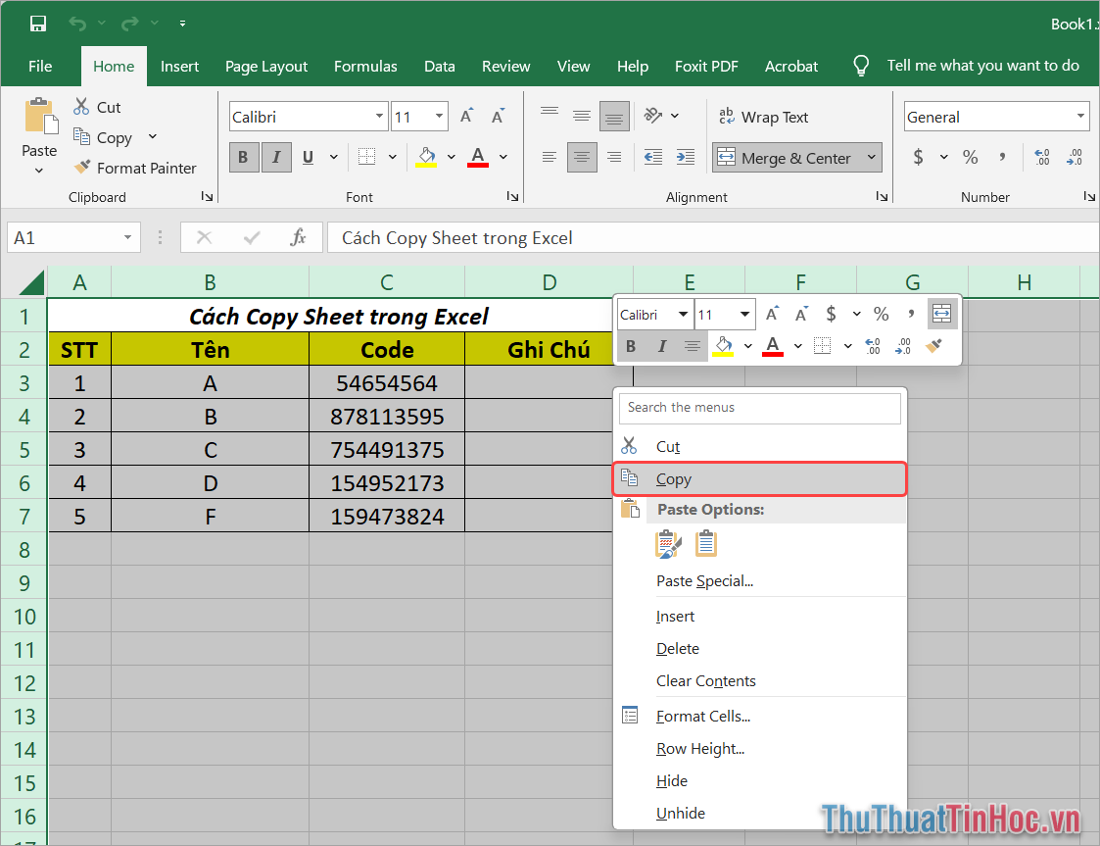
Task: Click Tell me what you want to do
Action: [x=982, y=66]
